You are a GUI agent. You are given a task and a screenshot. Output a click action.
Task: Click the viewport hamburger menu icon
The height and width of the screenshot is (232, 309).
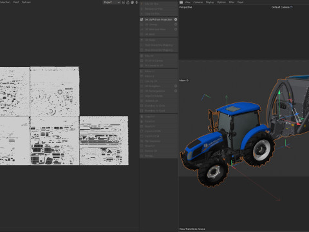click(x=181, y=3)
